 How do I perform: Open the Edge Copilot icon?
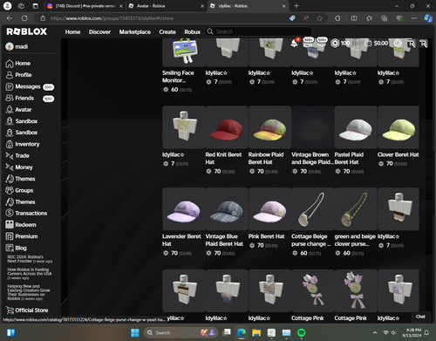click(428, 18)
